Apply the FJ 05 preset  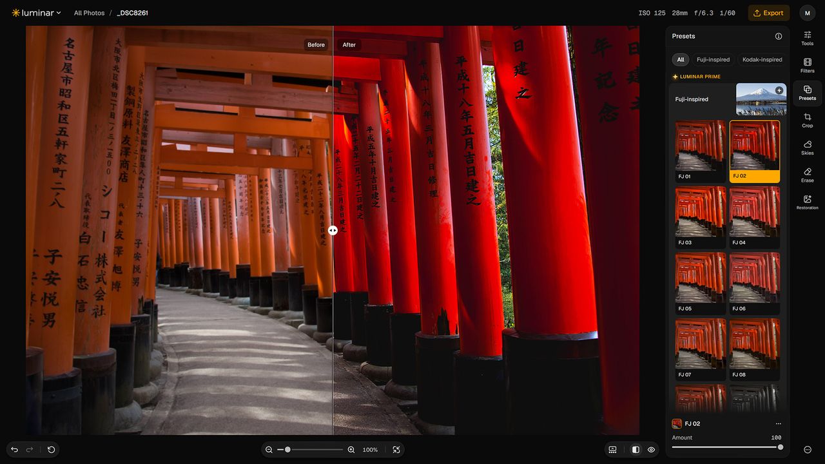pos(701,284)
